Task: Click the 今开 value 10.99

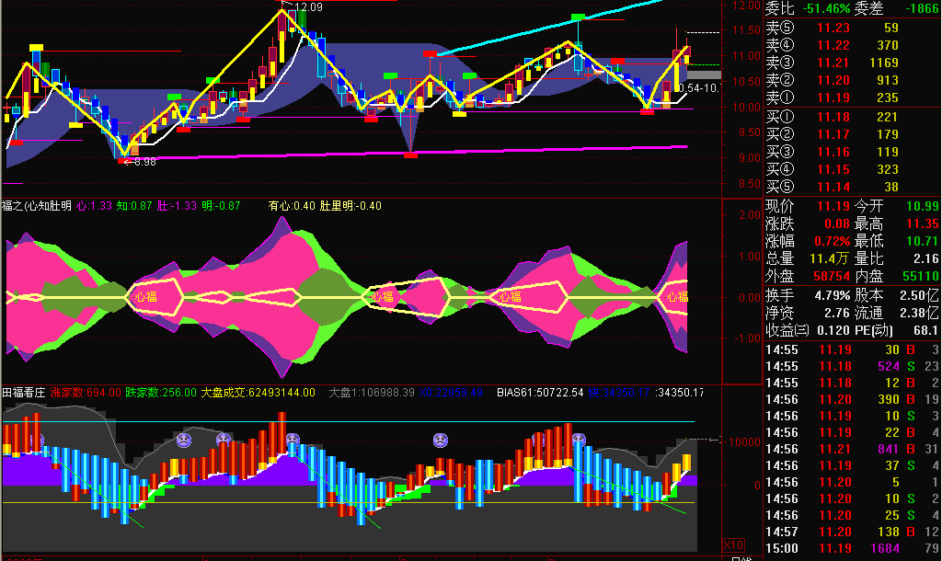Action: pos(922,206)
